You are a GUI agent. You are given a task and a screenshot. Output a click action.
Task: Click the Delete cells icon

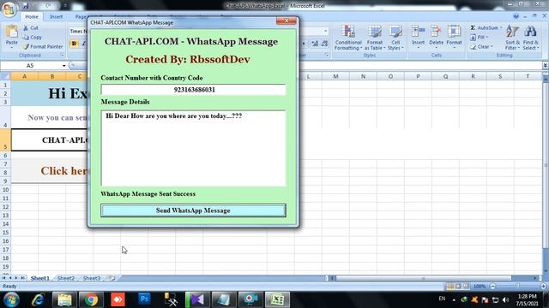(436, 32)
